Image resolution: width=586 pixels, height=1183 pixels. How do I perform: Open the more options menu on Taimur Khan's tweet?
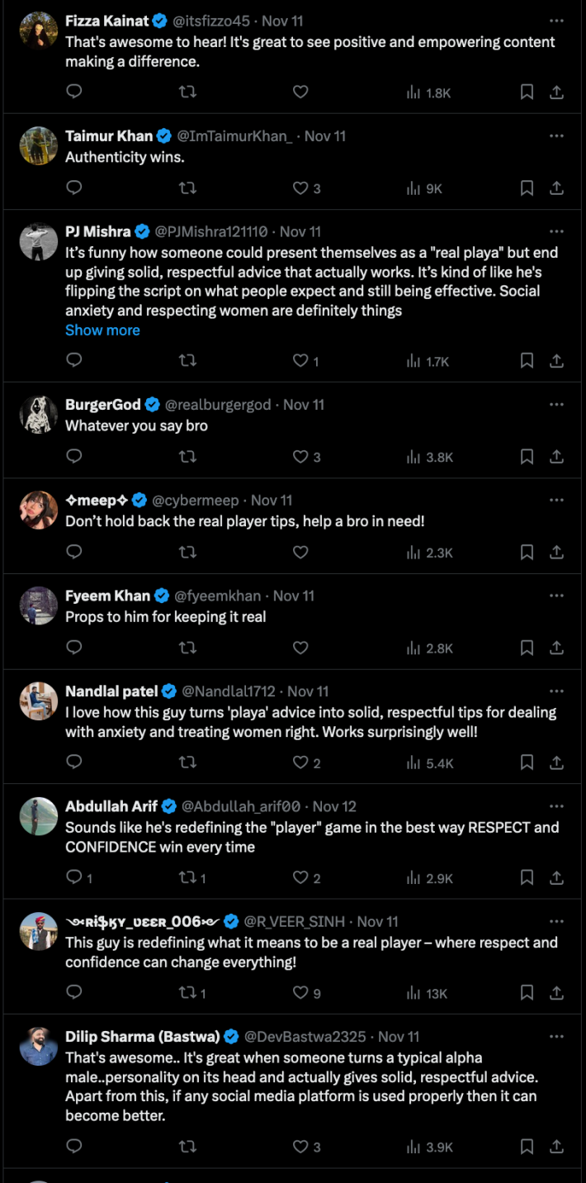point(555,135)
